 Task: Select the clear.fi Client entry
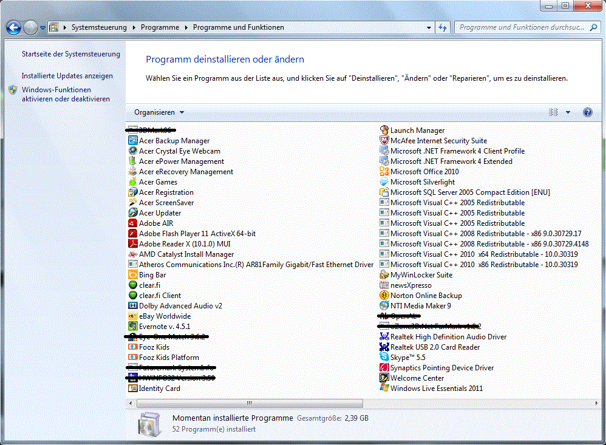tap(155, 296)
